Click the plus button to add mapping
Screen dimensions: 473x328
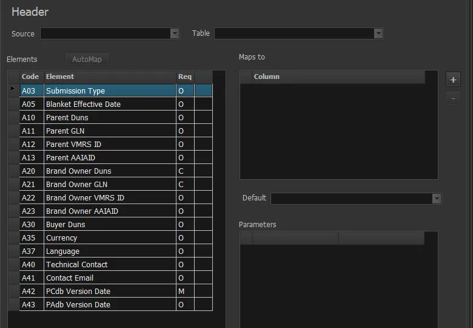coord(453,80)
